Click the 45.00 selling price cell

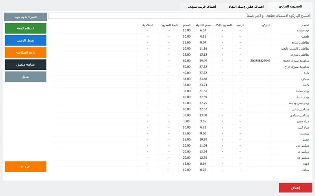point(187,103)
